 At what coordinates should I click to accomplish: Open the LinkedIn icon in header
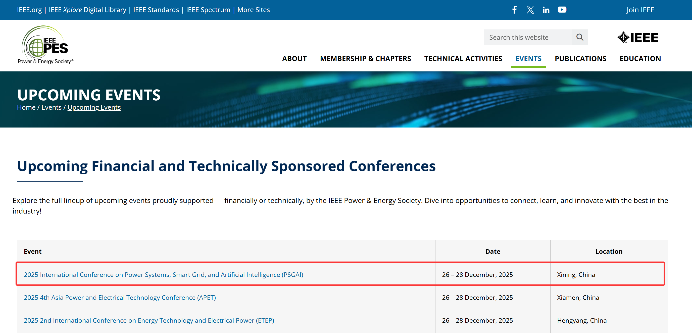point(546,10)
